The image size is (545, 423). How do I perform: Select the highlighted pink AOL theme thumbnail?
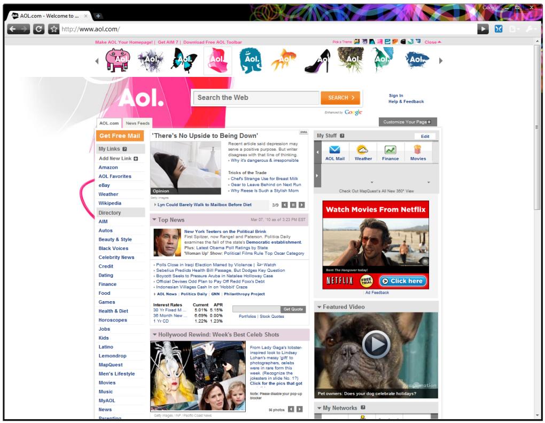[217, 60]
